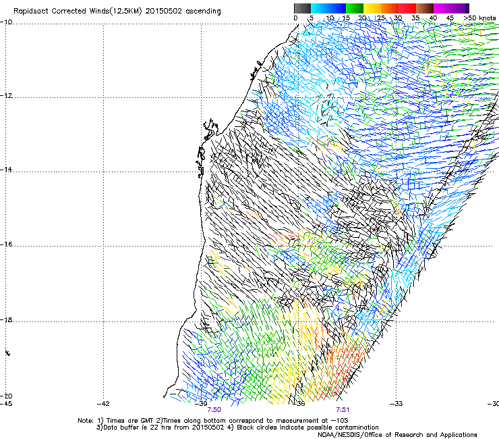Click the green 15–20 knots legend swatch
The width and height of the screenshot is (499, 439).
click(x=355, y=8)
